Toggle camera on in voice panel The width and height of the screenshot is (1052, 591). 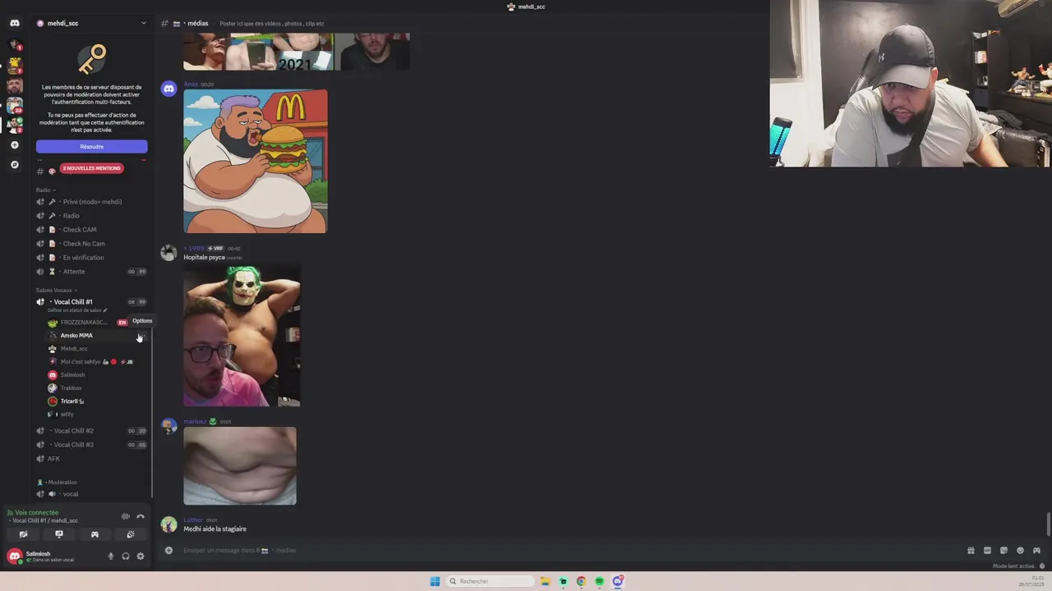click(x=23, y=534)
